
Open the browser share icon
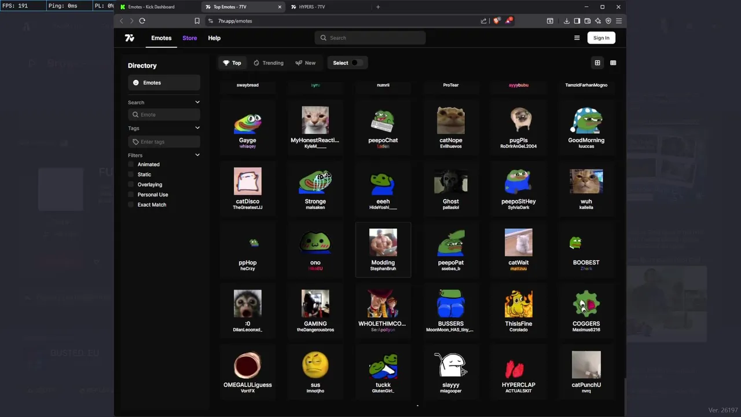tap(483, 21)
